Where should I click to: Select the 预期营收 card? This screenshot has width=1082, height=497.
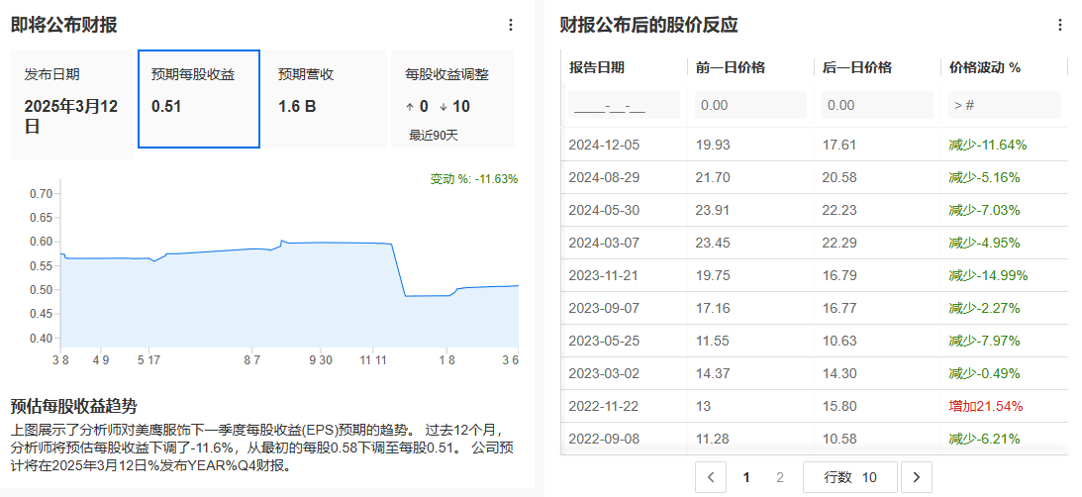point(325,99)
